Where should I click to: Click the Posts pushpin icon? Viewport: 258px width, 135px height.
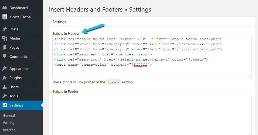click(x=5, y=29)
